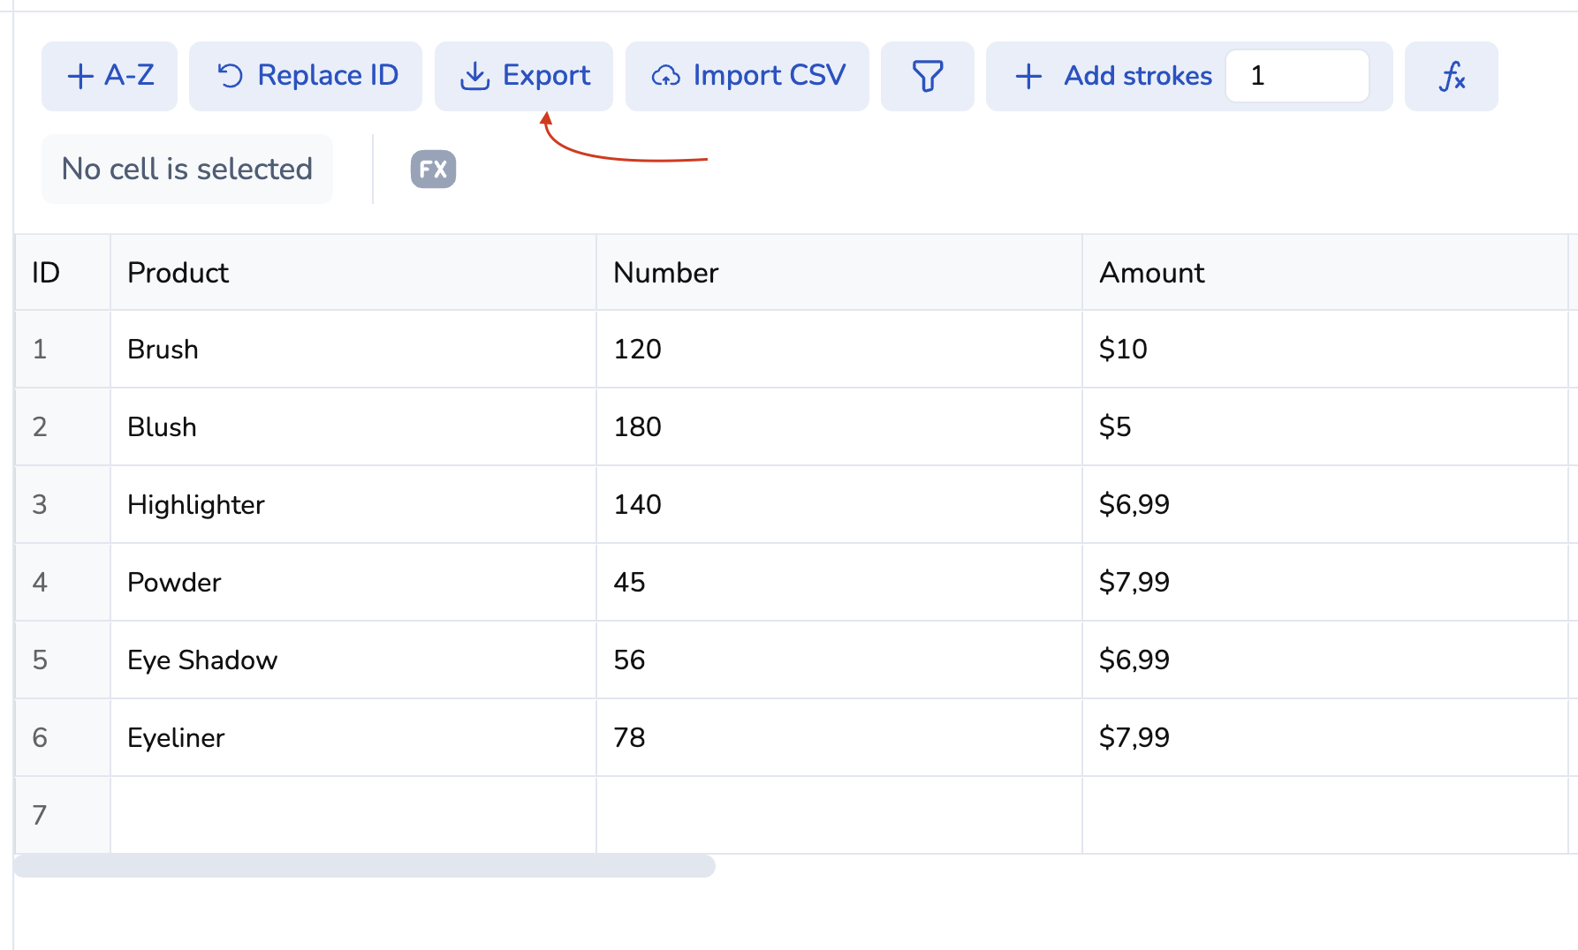This screenshot has width=1578, height=950.
Task: Select the $10 amount cell
Action: point(1324,350)
